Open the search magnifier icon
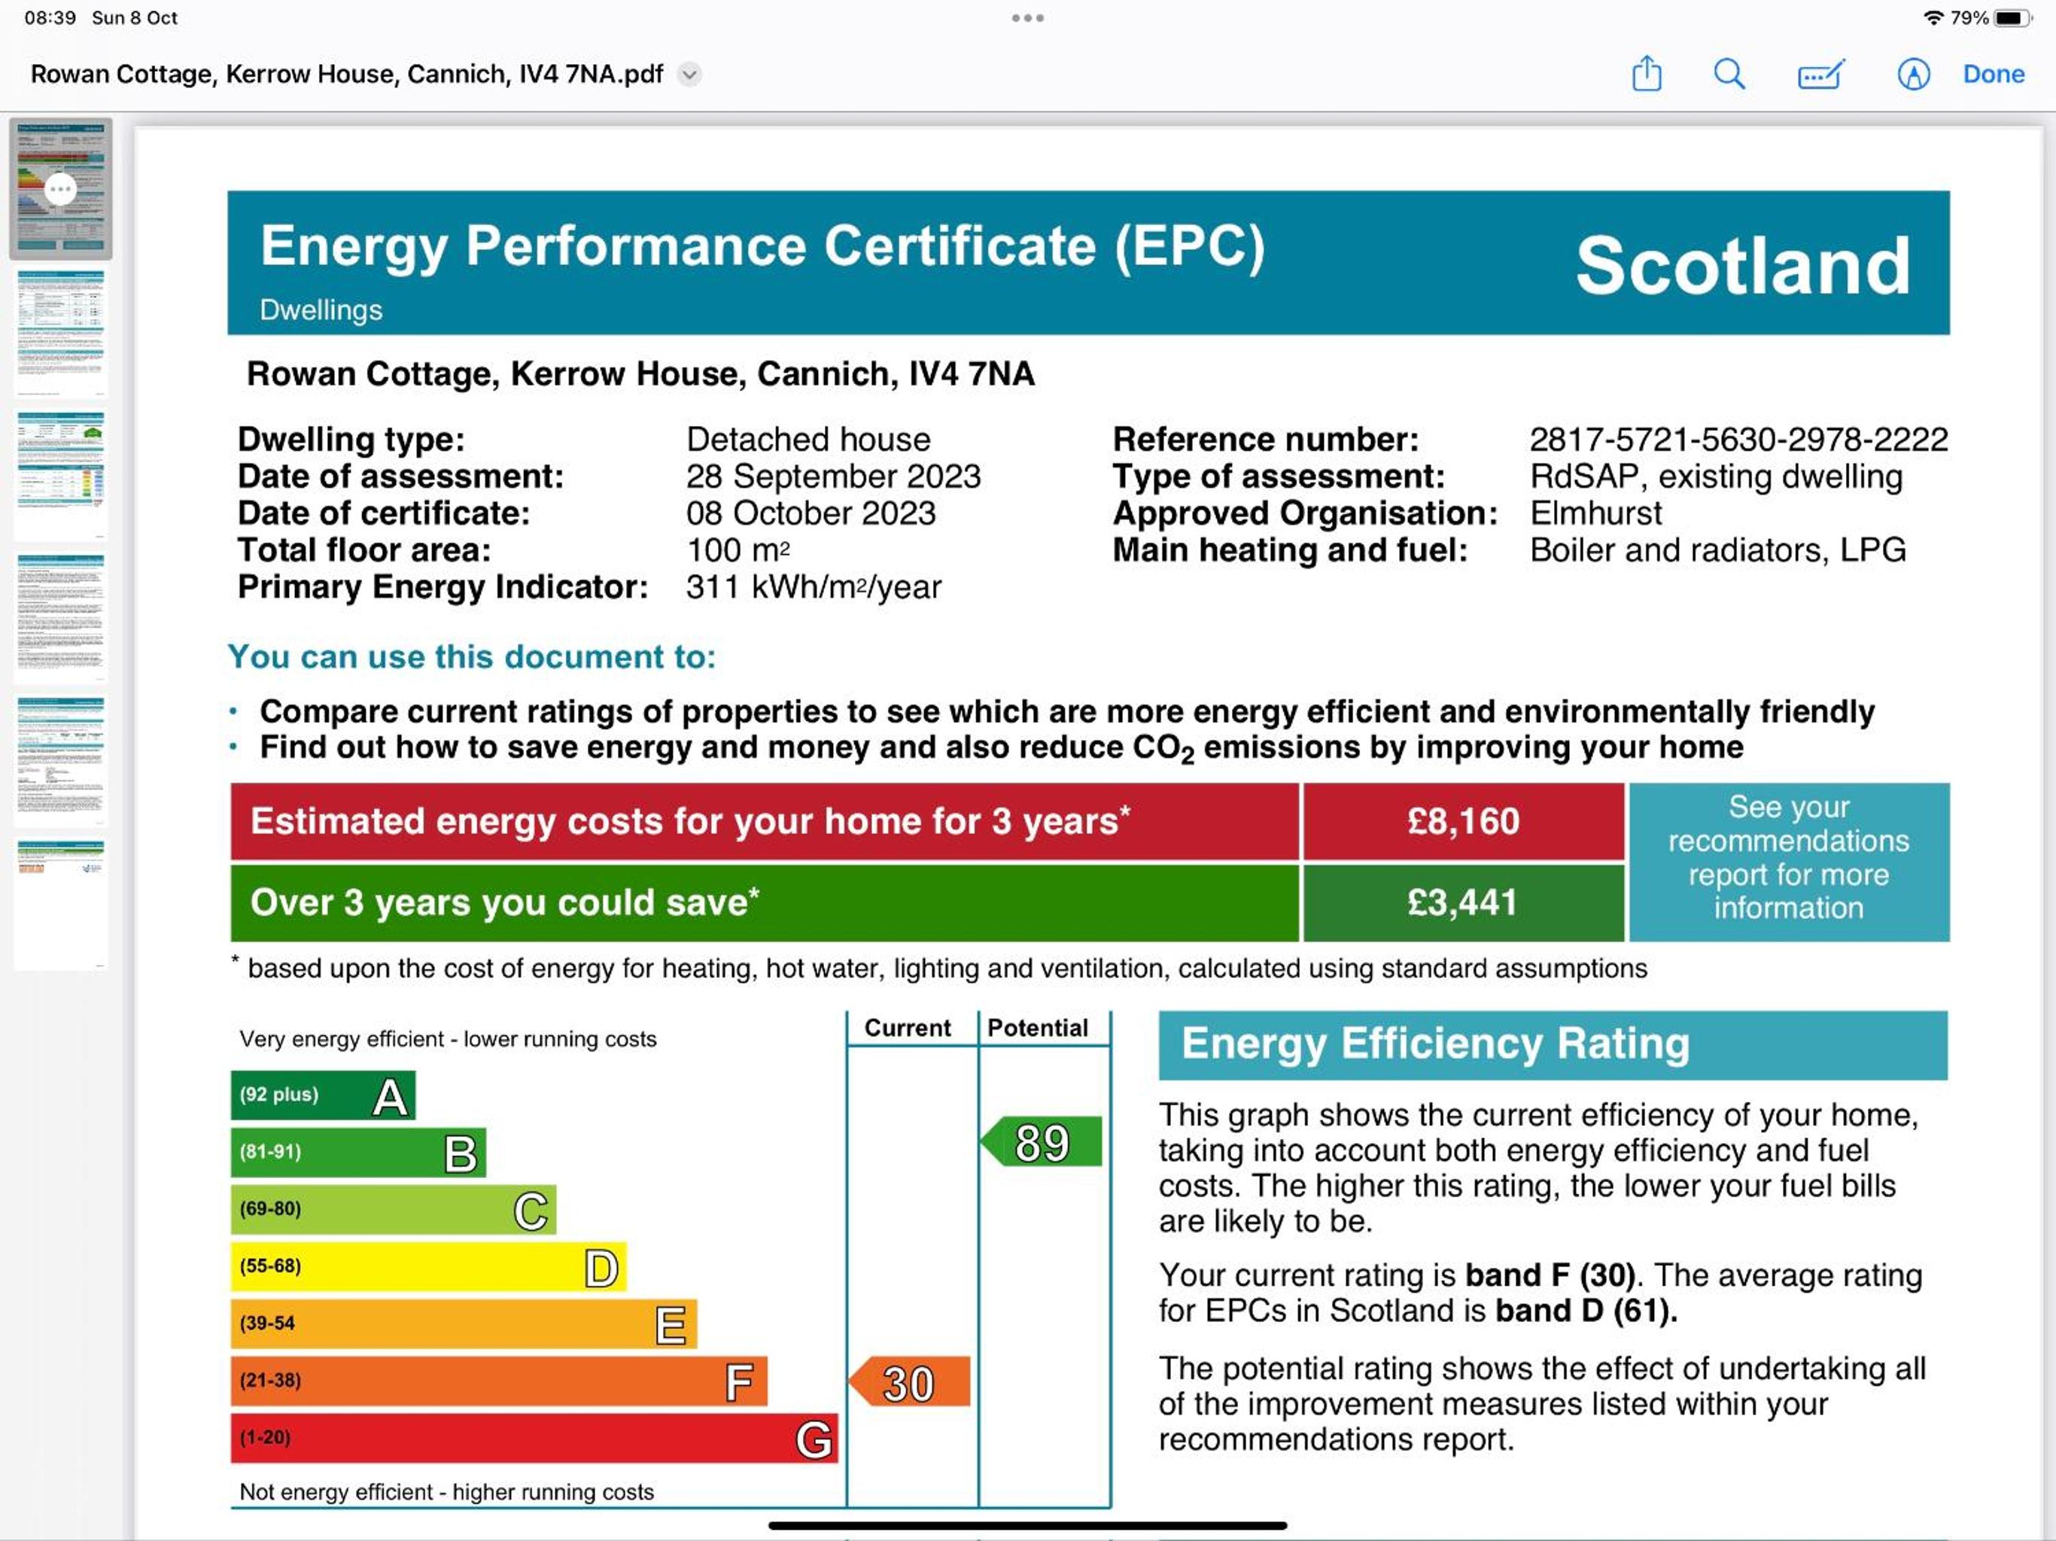The image size is (2056, 1541). [1729, 74]
